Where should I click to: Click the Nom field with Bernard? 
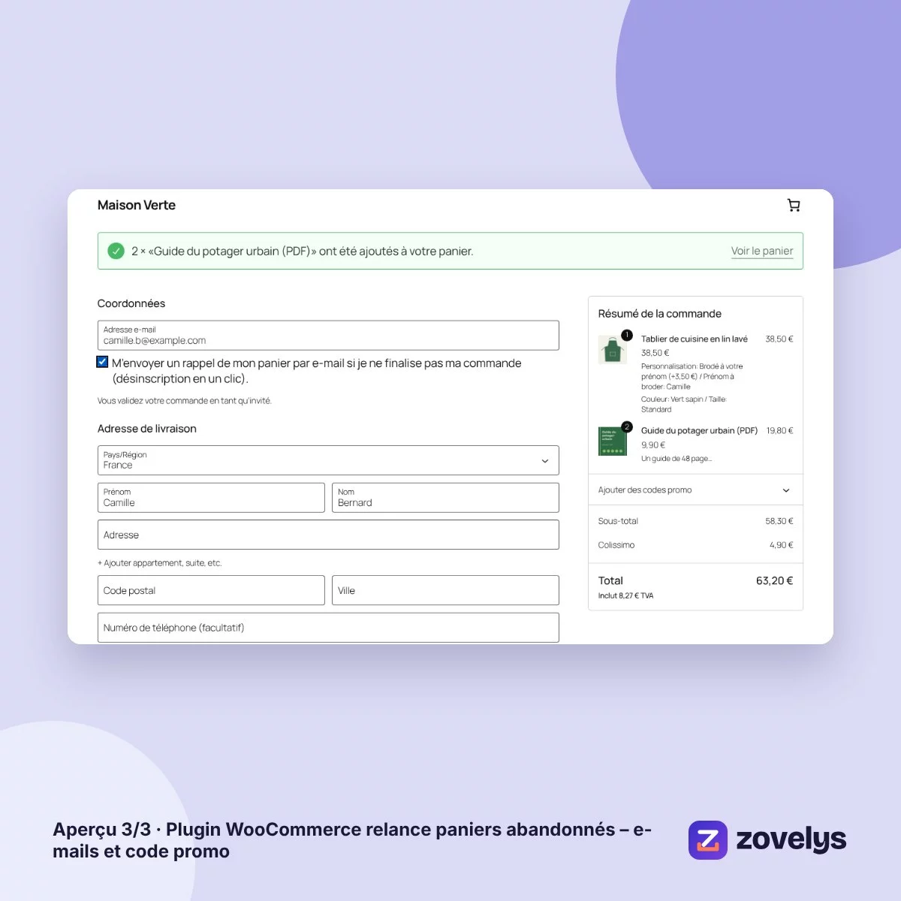click(x=445, y=498)
